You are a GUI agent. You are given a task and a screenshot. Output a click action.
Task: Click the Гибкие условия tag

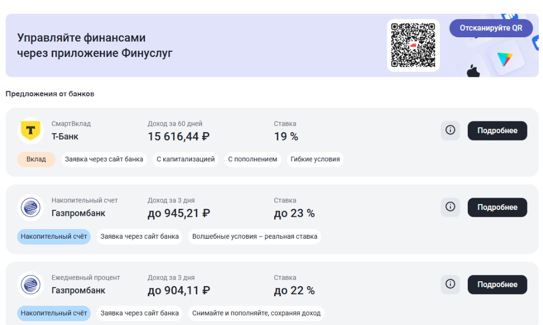(x=315, y=159)
